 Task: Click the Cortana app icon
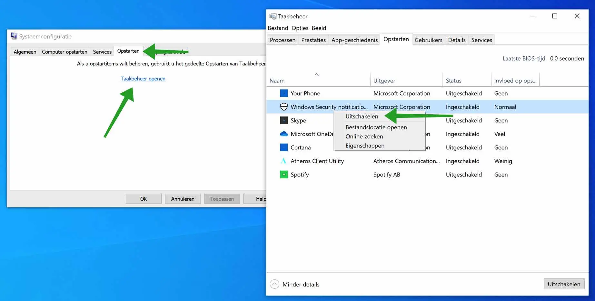[284, 147]
